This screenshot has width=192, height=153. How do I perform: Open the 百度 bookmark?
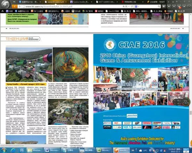[x=9, y=11]
